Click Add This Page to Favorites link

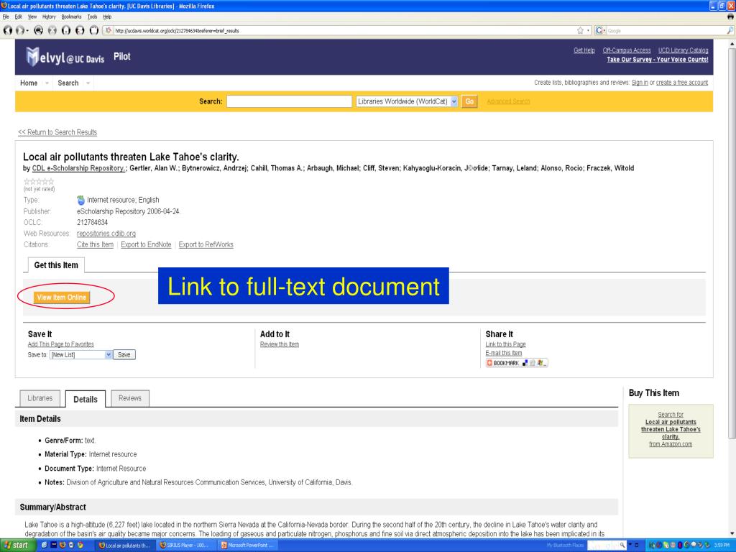click(x=60, y=344)
